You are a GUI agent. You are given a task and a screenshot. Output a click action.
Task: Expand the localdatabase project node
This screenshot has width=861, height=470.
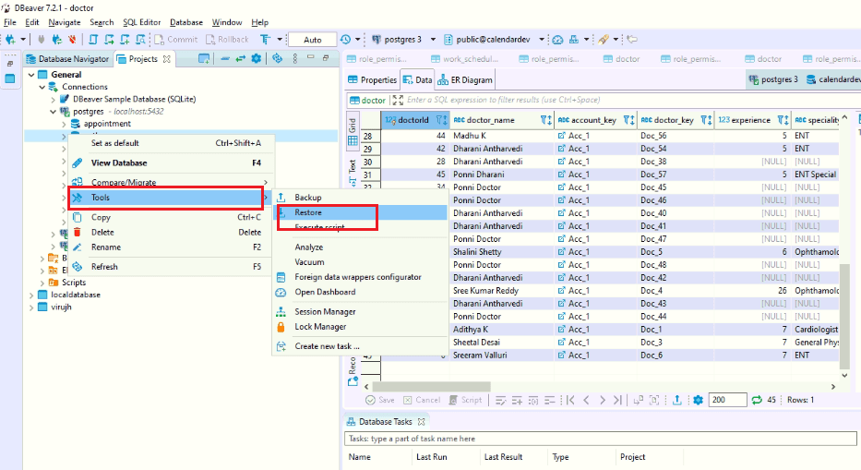[31, 295]
